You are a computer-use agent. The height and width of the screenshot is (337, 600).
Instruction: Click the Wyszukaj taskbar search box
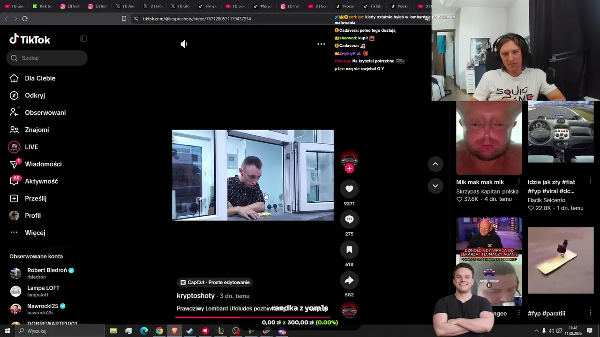pyautogui.click(x=60, y=331)
